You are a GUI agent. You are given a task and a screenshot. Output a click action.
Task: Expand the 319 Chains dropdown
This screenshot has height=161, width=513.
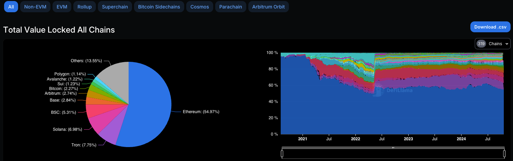click(493, 44)
